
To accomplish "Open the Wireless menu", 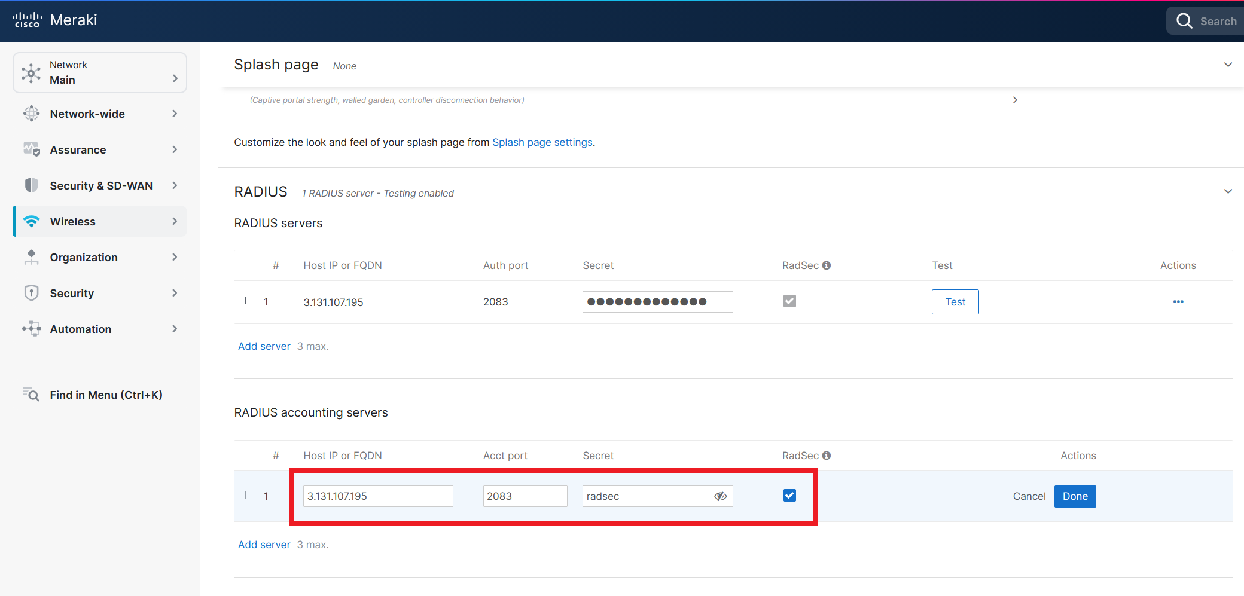I will tap(100, 221).
